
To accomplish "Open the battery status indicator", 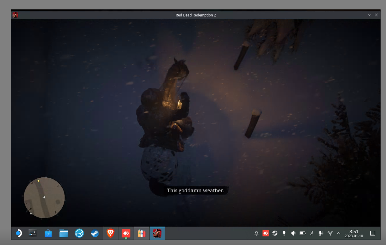I will [303, 233].
